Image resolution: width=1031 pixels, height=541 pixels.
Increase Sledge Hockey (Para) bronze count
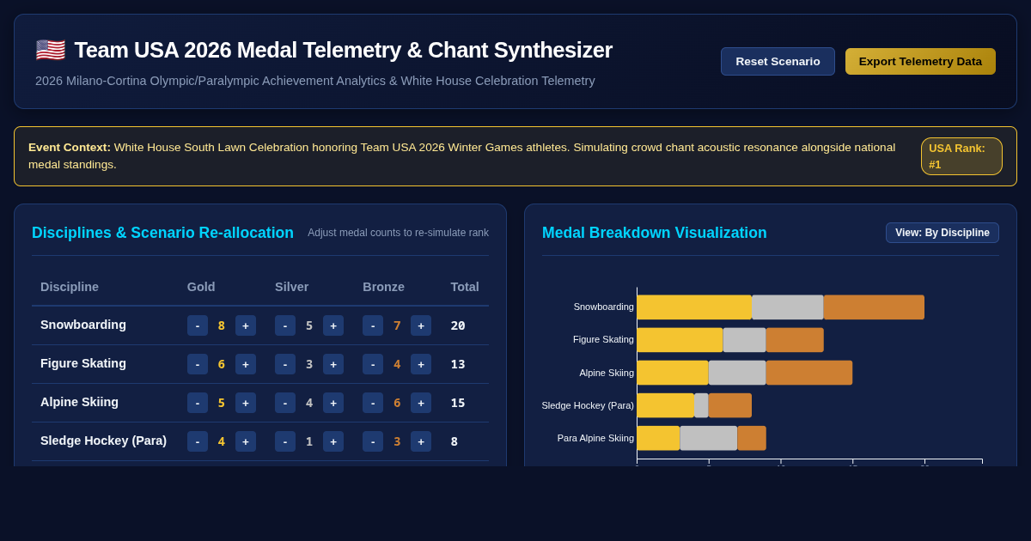(421, 441)
